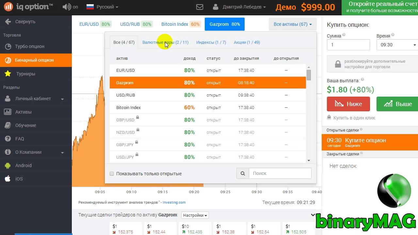
Task: Select the Турбо опцион clock icon
Action: [x=8, y=46]
